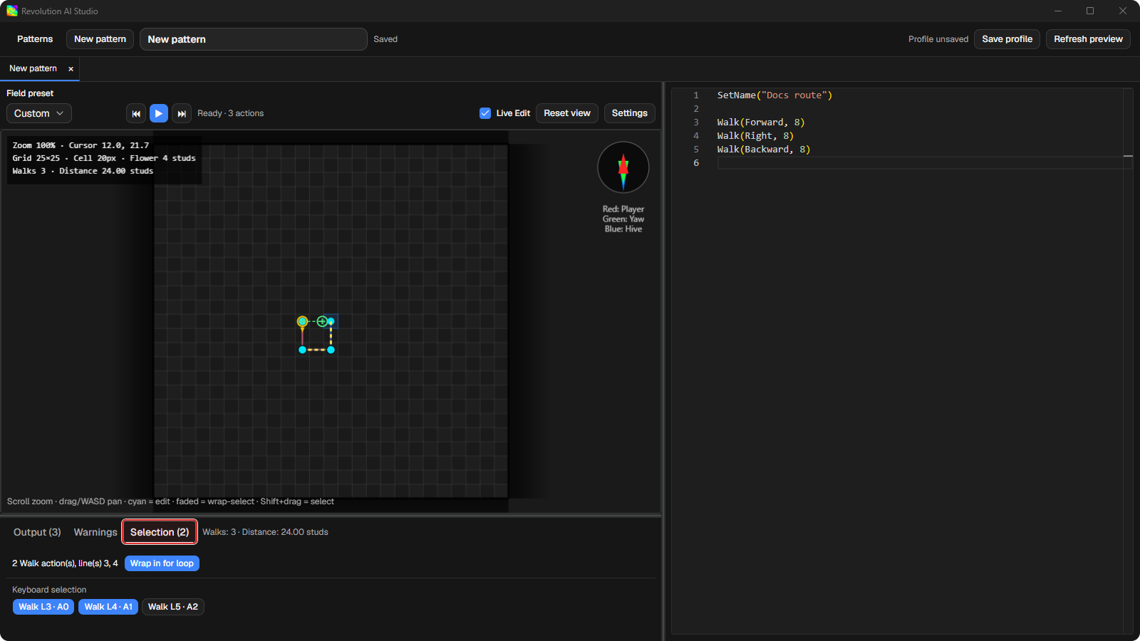Click the "2 Walk action(s), line(s) 3, 4" text
The image size is (1140, 641).
(65, 563)
